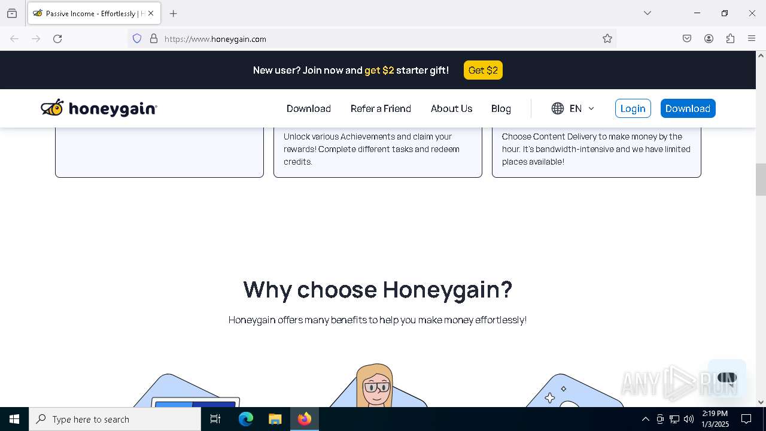This screenshot has width=766, height=431.
Task: Show hidden tray icons chevron
Action: click(x=645, y=419)
